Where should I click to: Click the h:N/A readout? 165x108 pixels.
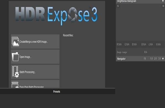pyautogui.click(x=158, y=44)
